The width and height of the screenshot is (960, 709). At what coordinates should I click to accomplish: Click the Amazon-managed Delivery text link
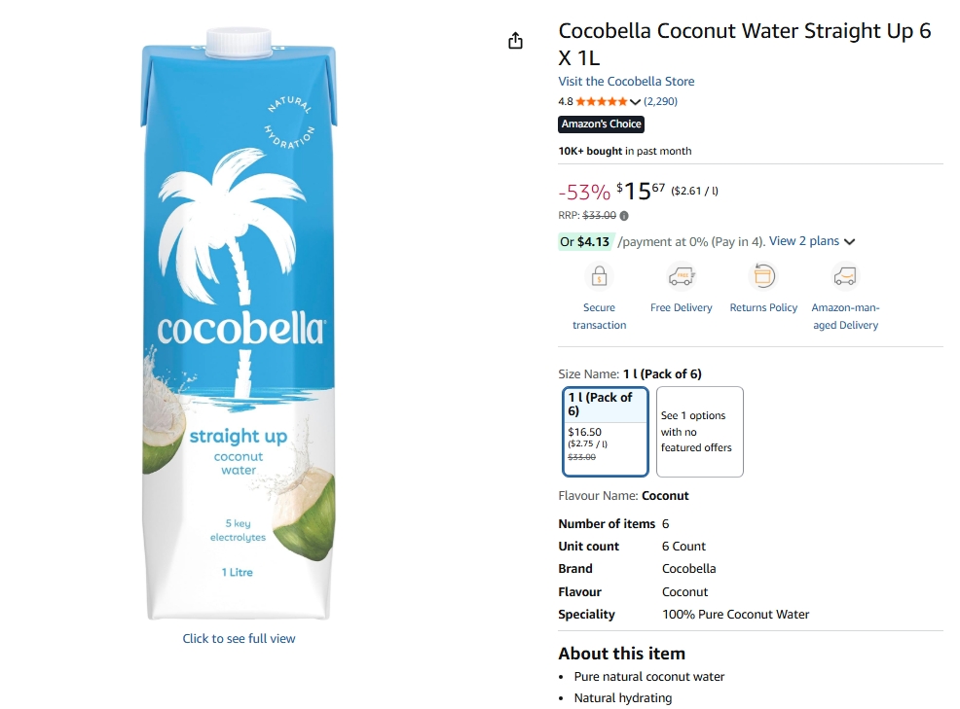click(x=845, y=316)
